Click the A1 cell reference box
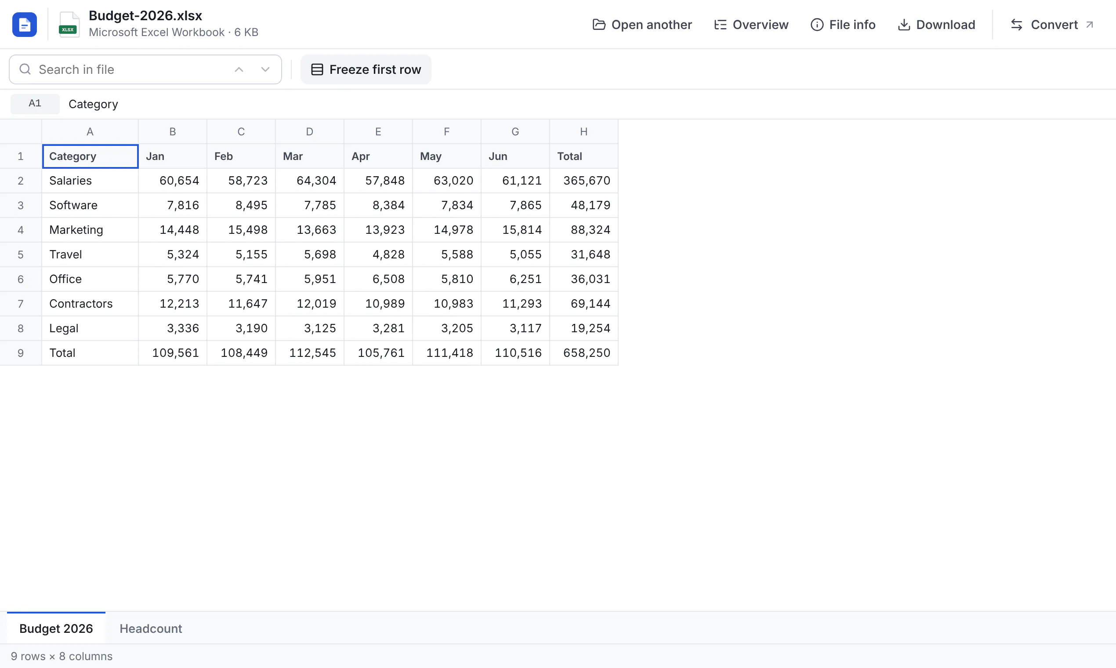This screenshot has height=668, width=1116. pos(35,104)
